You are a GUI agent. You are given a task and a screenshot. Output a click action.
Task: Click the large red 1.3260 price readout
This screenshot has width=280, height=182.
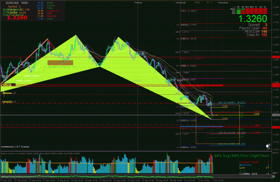[x=17, y=17]
